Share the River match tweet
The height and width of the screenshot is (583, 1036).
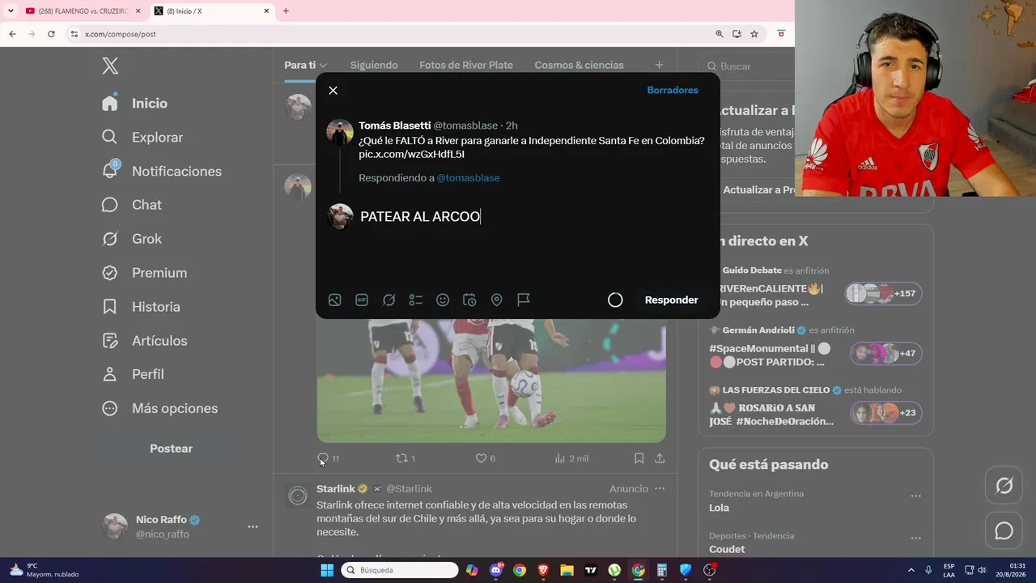point(660,458)
